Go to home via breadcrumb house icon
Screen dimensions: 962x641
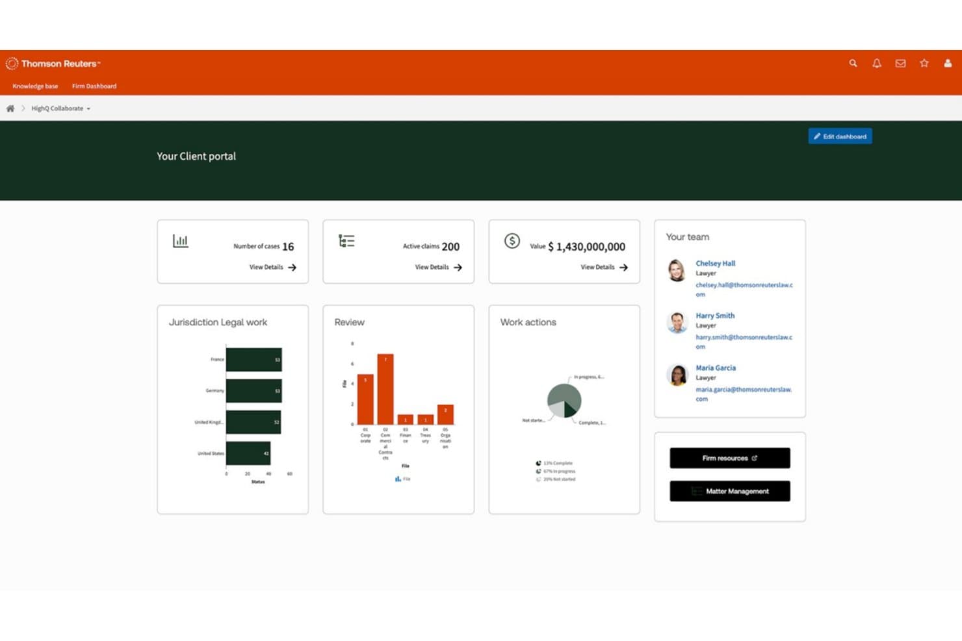[10, 108]
